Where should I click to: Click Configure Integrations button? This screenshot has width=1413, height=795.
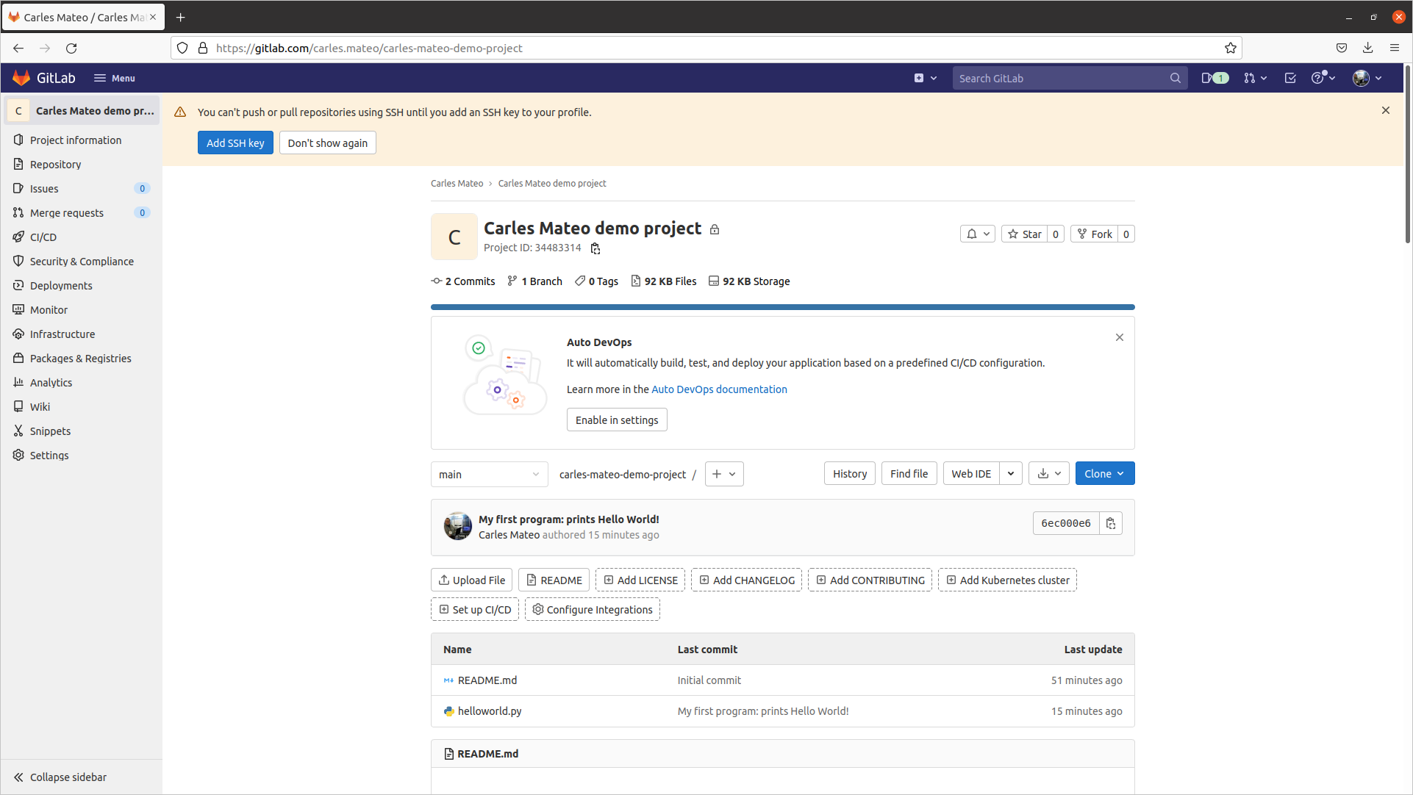point(593,609)
